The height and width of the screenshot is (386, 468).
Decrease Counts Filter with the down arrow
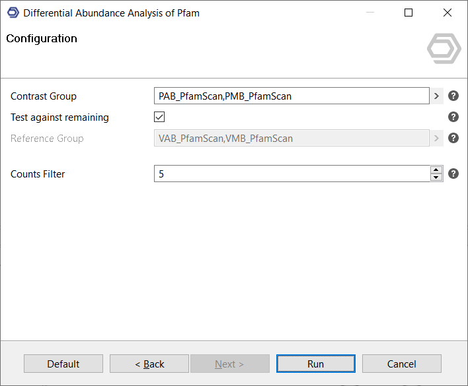coord(436,177)
